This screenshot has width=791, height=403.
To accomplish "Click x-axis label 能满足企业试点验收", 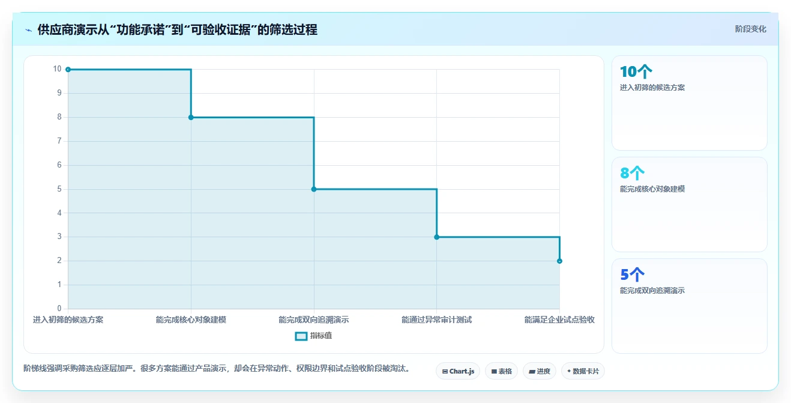I will [559, 320].
